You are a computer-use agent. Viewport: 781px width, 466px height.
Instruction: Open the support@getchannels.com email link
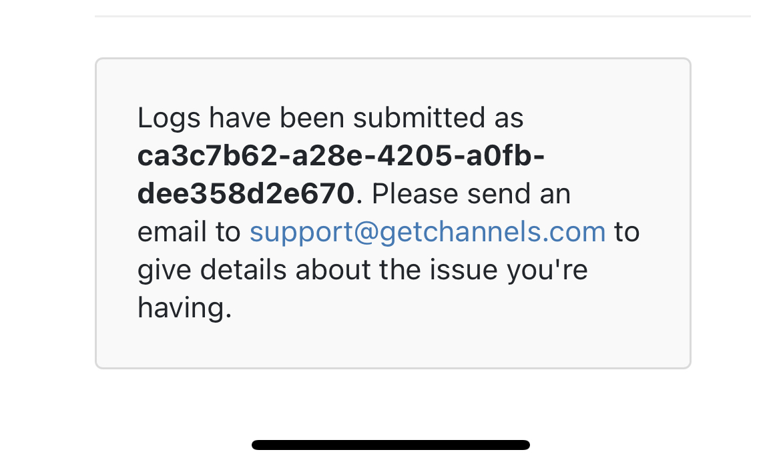427,232
